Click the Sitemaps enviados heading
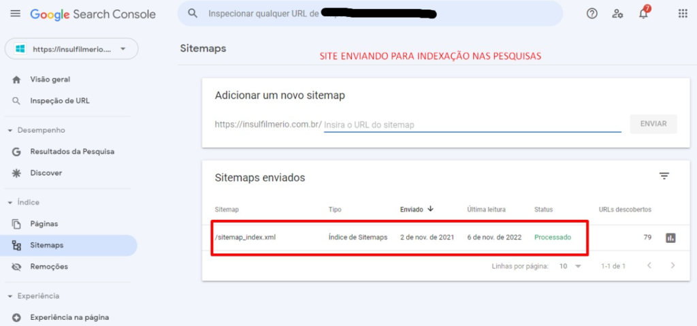The height and width of the screenshot is (326, 697). coord(260,178)
